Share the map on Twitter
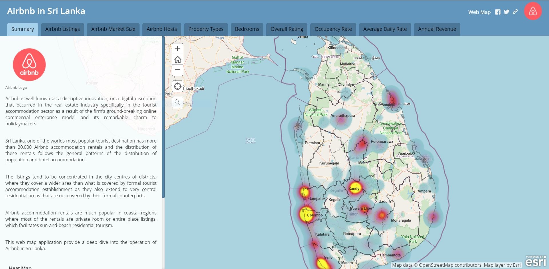Image resolution: width=549 pixels, height=269 pixels. click(x=506, y=12)
